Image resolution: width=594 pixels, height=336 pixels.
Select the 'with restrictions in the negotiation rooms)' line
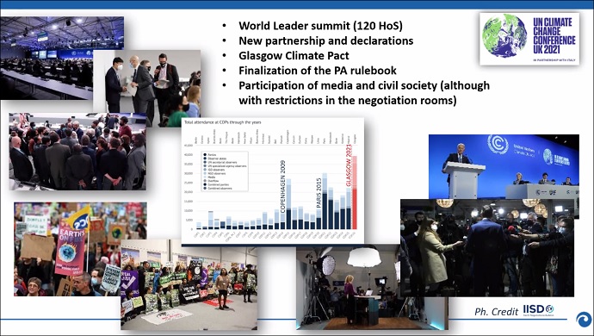click(348, 101)
